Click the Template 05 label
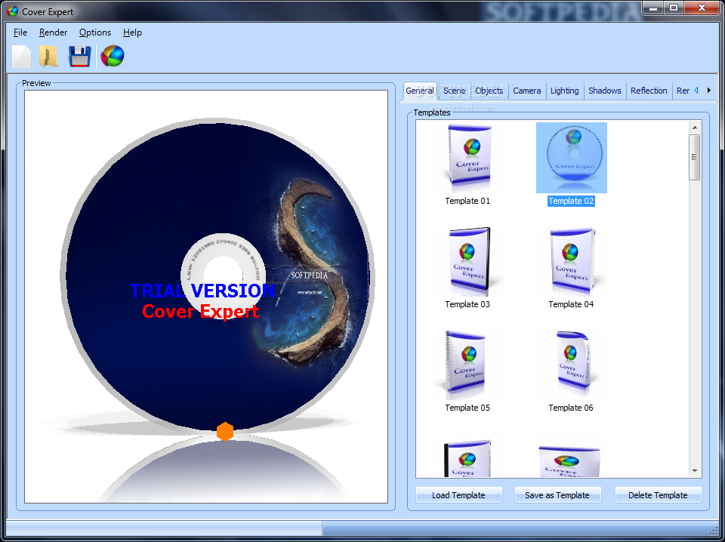725x542 pixels. click(x=467, y=408)
